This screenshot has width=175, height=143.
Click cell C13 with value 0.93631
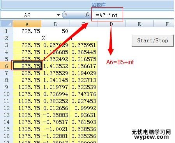(83, 115)
